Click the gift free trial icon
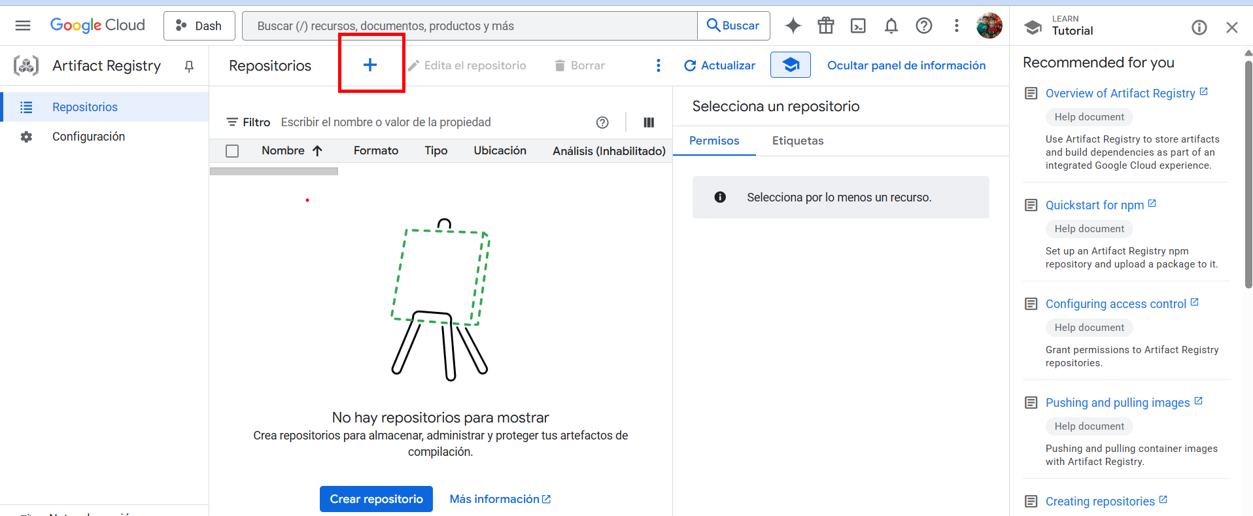Image resolution: width=1253 pixels, height=516 pixels. 826,26
